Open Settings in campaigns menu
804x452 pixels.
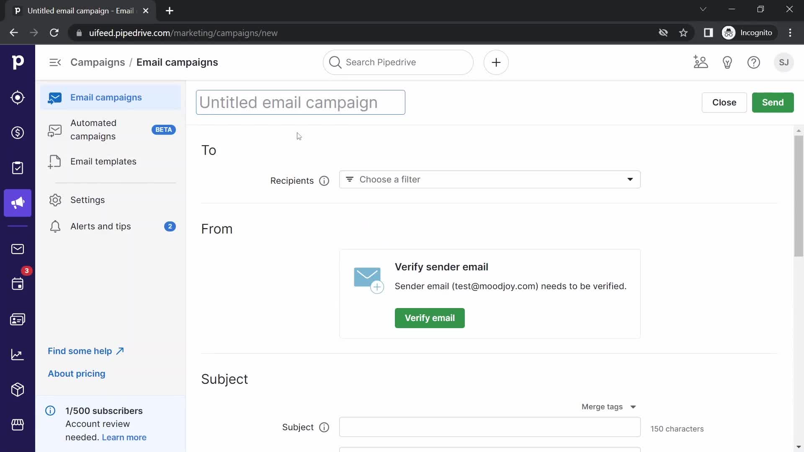(x=111, y=200)
